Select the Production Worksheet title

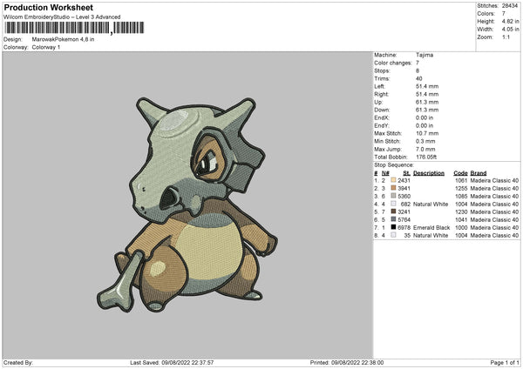tap(48, 7)
